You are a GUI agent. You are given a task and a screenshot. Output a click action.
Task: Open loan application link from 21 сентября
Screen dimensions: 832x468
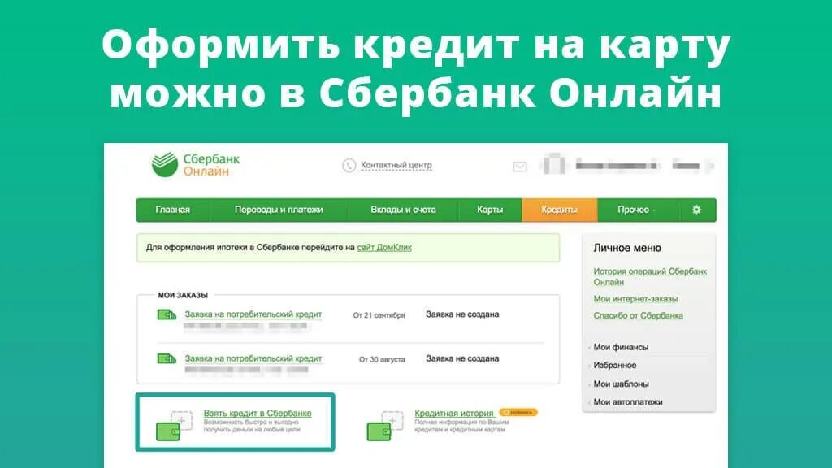(x=253, y=314)
